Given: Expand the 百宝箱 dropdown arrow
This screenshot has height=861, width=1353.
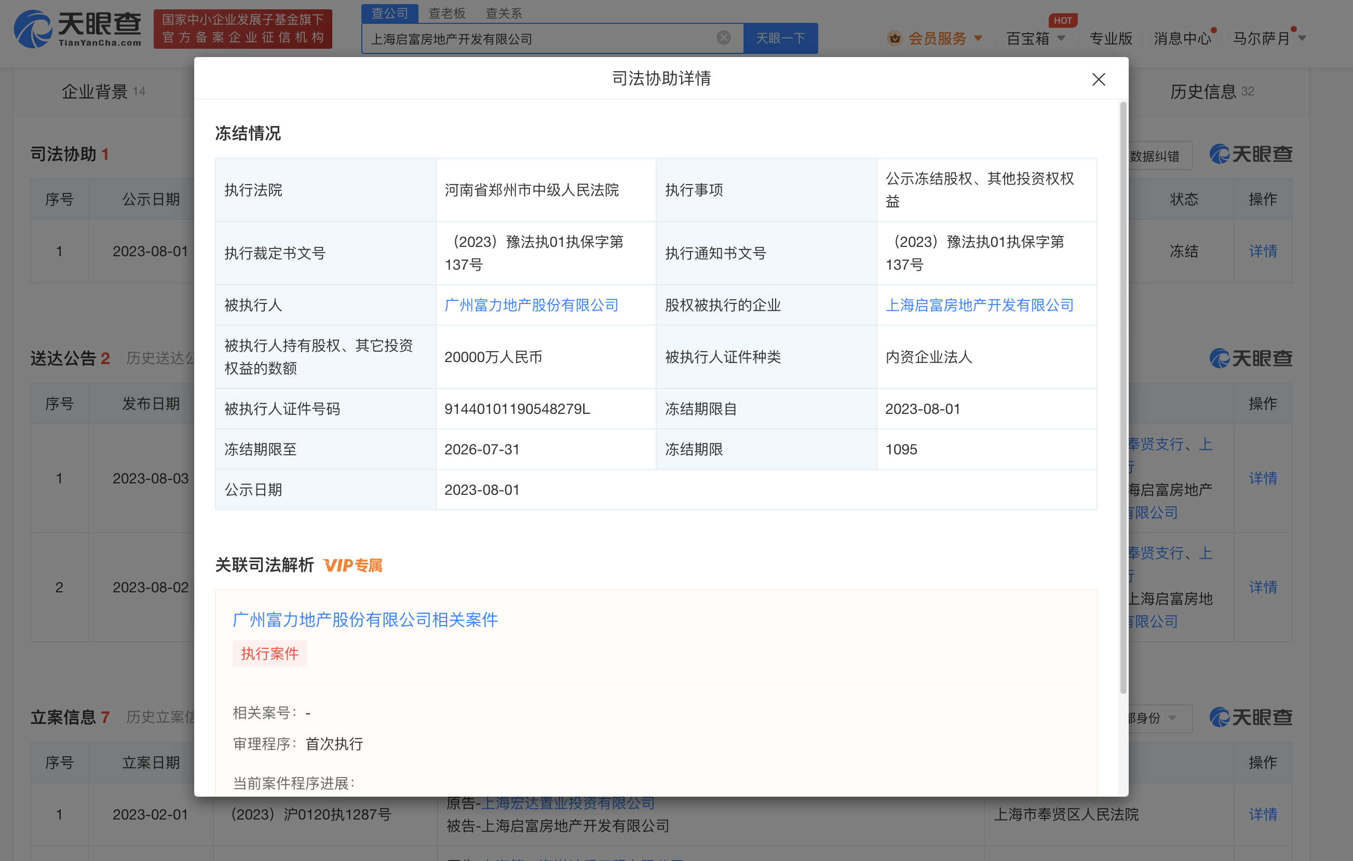Looking at the screenshot, I should tap(1061, 38).
